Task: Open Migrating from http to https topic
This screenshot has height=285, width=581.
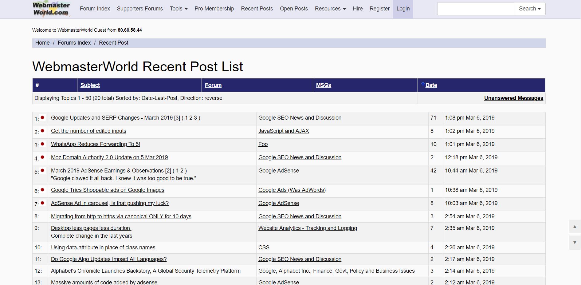Action: coord(121,216)
